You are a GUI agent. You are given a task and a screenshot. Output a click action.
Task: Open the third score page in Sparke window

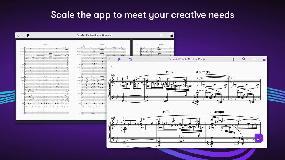153,48
